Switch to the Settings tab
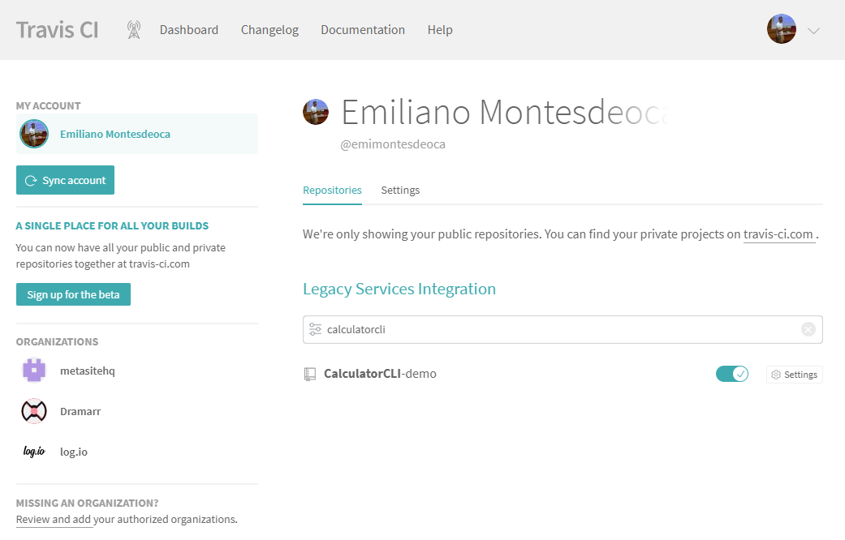 [400, 190]
